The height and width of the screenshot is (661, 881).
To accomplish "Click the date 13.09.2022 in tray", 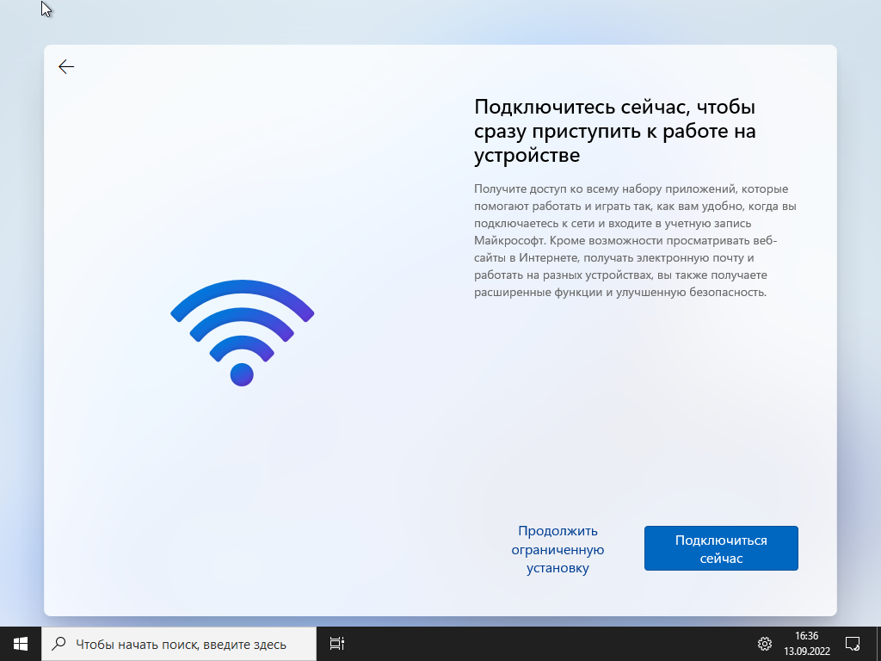I will tap(806, 650).
